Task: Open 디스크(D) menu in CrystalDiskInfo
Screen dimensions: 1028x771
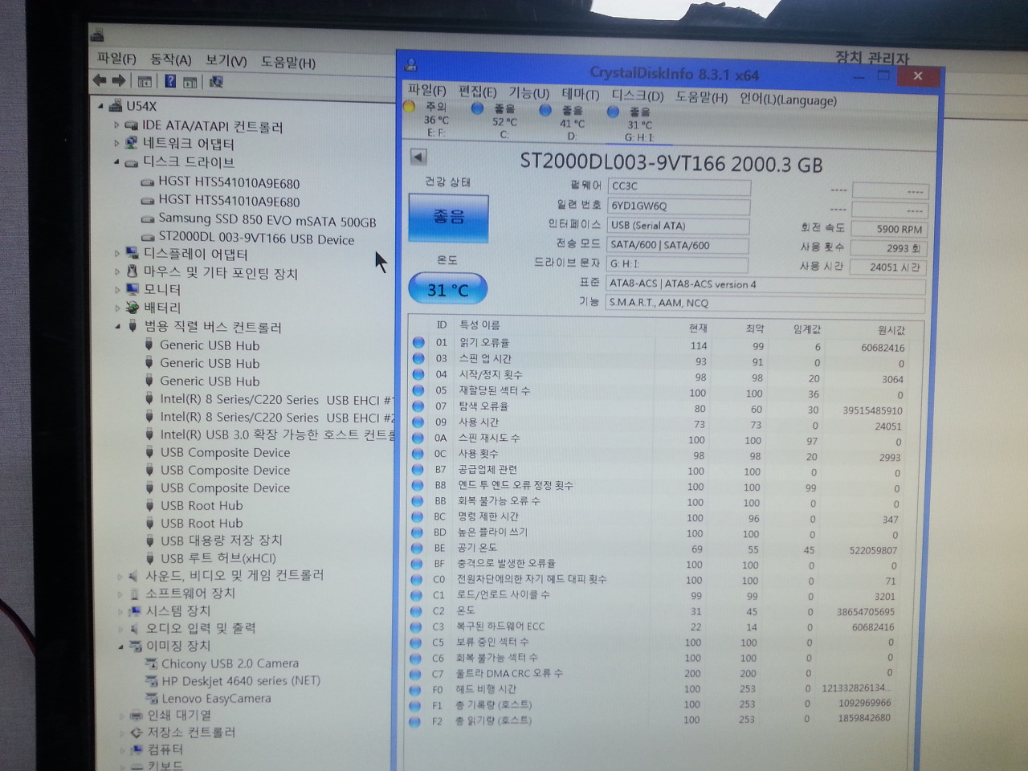Action: (638, 96)
